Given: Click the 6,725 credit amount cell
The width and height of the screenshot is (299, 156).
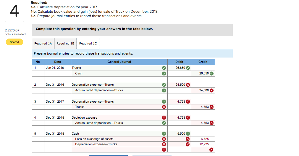Looking at the screenshot, I should [203, 139].
